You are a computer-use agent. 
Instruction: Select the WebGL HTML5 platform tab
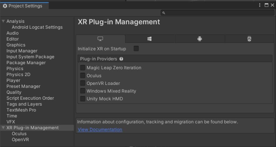(249, 39)
